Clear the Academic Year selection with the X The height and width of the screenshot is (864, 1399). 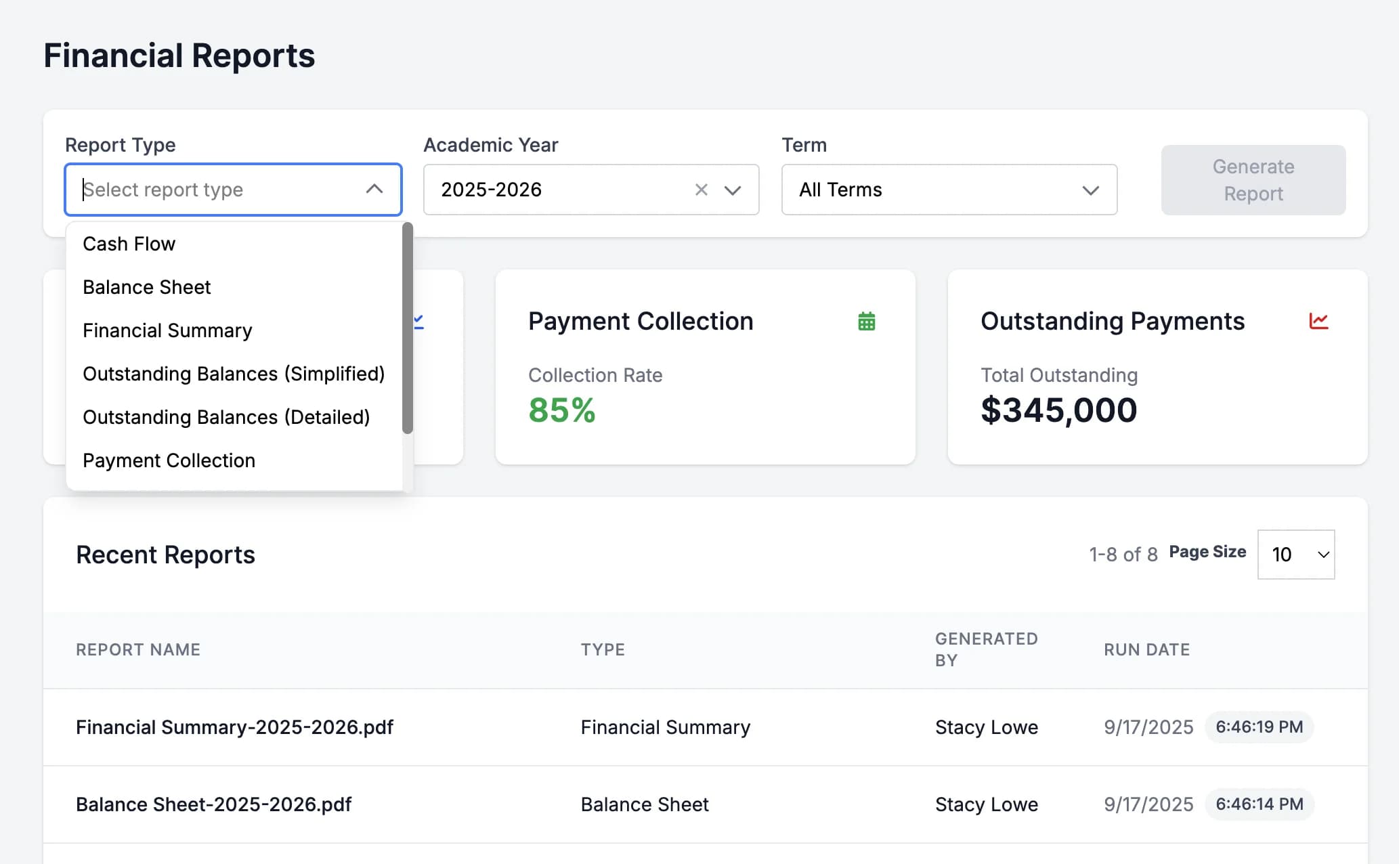pyautogui.click(x=701, y=190)
